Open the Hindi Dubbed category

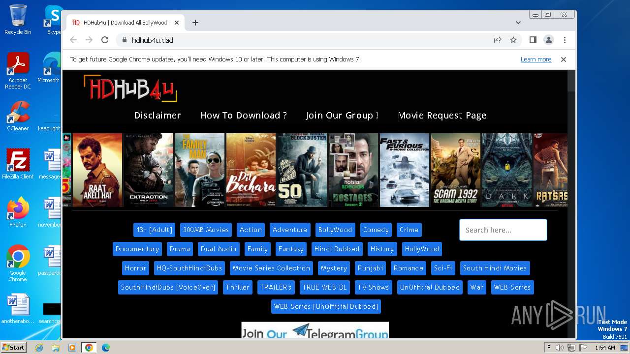[337, 249]
